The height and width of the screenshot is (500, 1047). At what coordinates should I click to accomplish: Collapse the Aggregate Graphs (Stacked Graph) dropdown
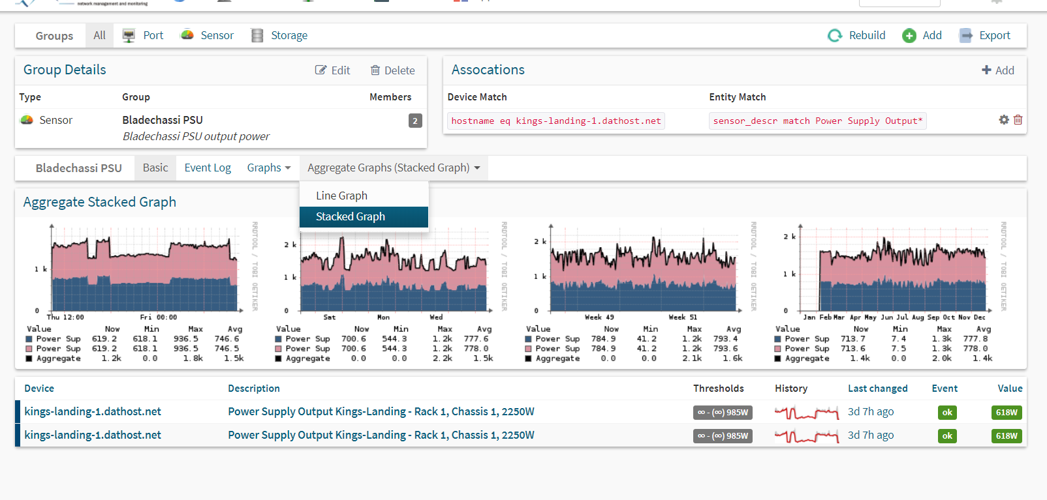394,168
